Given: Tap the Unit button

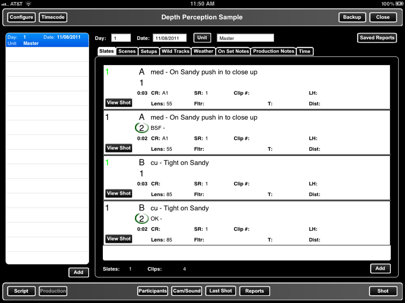Looking at the screenshot, I should (x=202, y=38).
